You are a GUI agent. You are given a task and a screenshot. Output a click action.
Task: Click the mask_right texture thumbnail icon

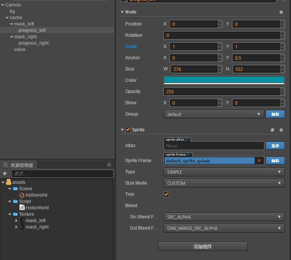[x=22, y=227]
